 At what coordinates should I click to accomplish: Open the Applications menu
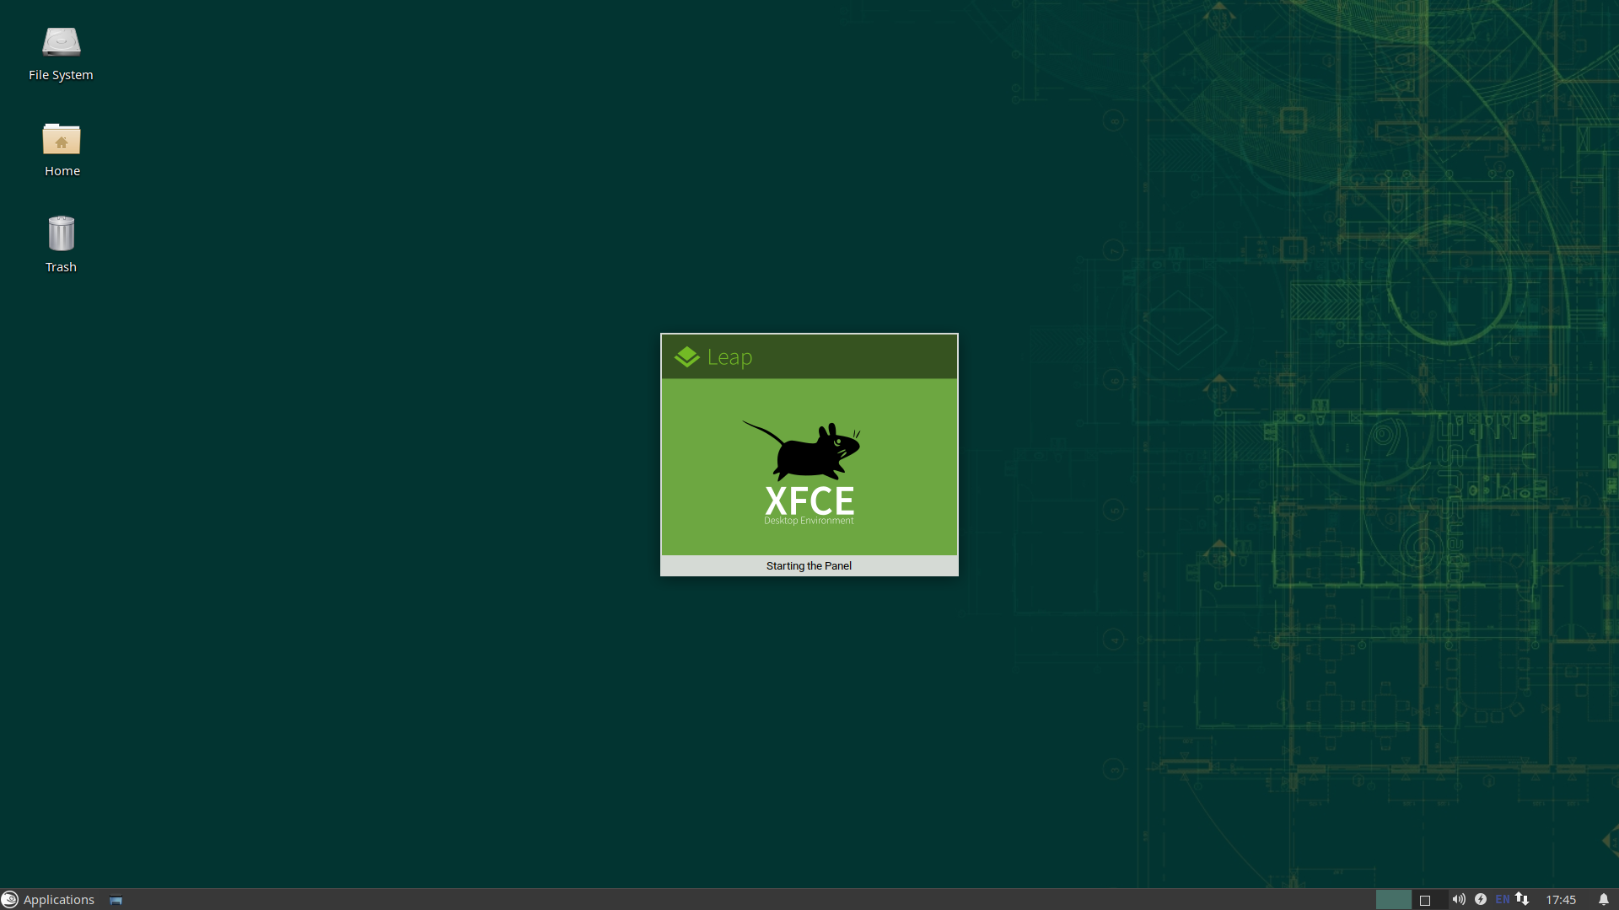click(x=58, y=899)
